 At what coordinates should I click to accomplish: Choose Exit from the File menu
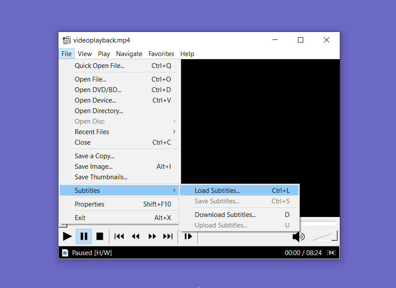(120, 218)
